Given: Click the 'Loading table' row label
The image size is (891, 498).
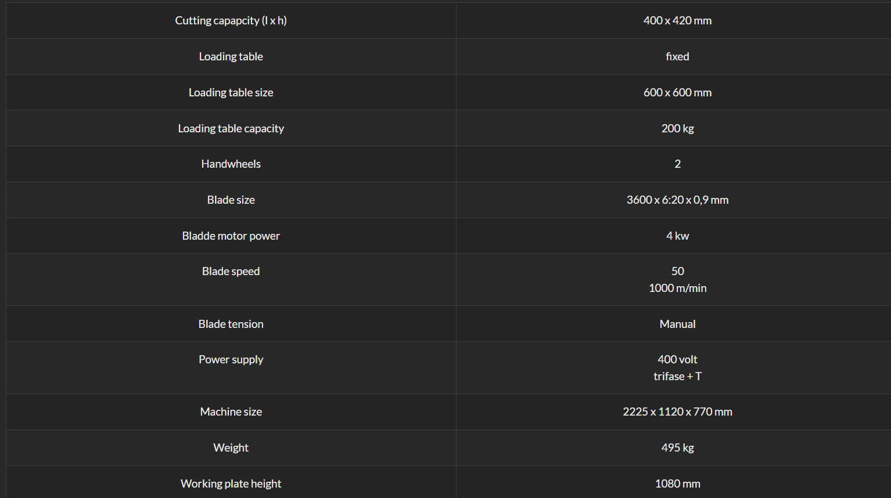Looking at the screenshot, I should pyautogui.click(x=231, y=57).
